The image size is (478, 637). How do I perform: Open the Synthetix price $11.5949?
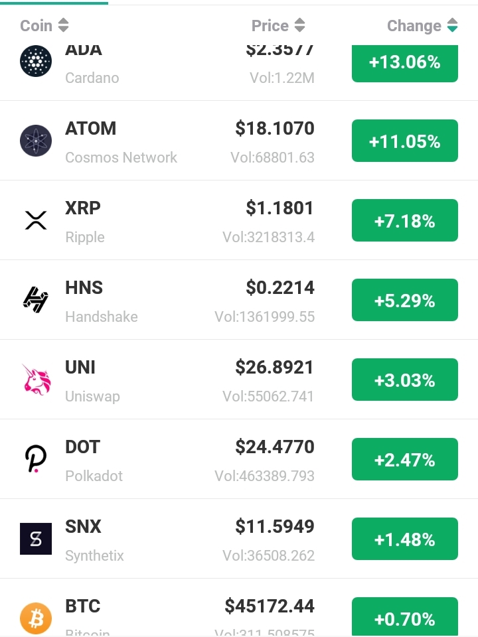point(275,526)
